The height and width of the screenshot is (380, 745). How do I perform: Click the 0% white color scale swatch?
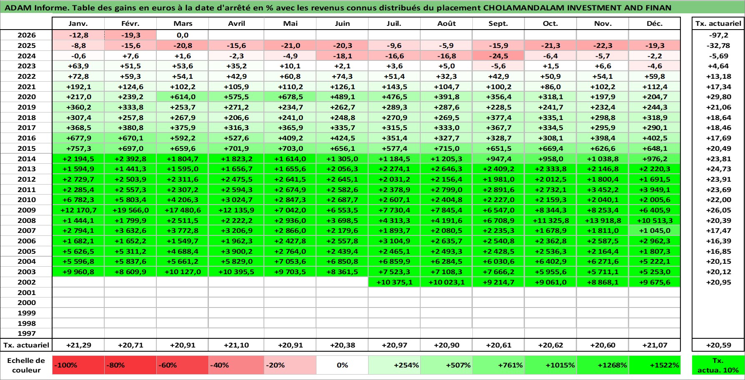tap(342, 365)
